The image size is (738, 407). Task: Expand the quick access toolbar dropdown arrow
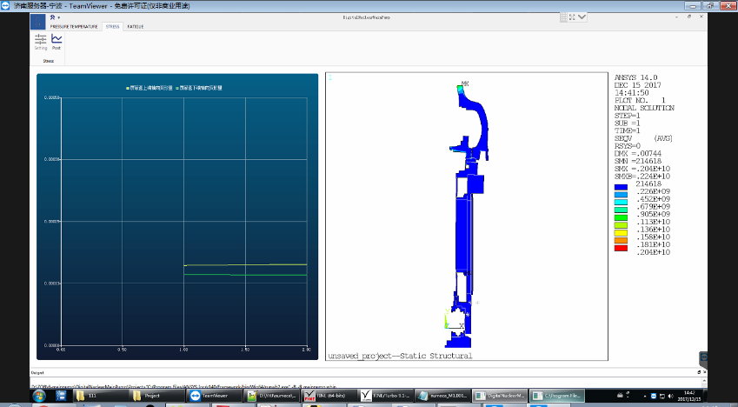coord(59,18)
